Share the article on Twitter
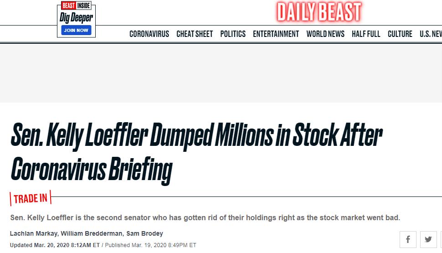Image resolution: width=442 pixels, height=253 pixels. click(428, 239)
